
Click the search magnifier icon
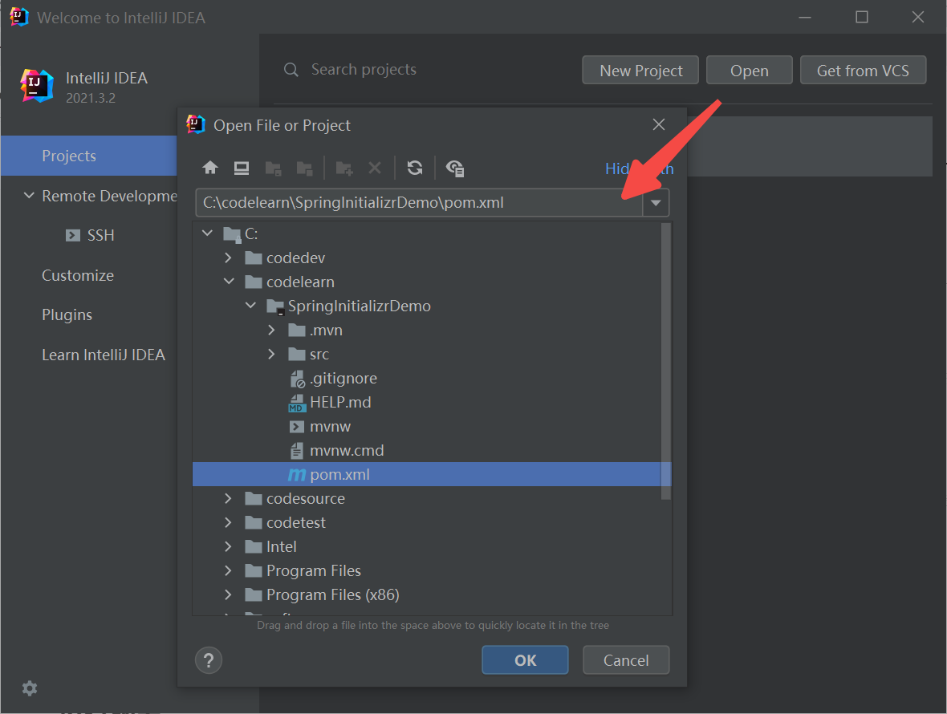[291, 70]
